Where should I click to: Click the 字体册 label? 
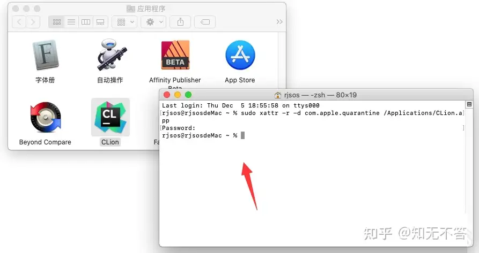point(45,80)
